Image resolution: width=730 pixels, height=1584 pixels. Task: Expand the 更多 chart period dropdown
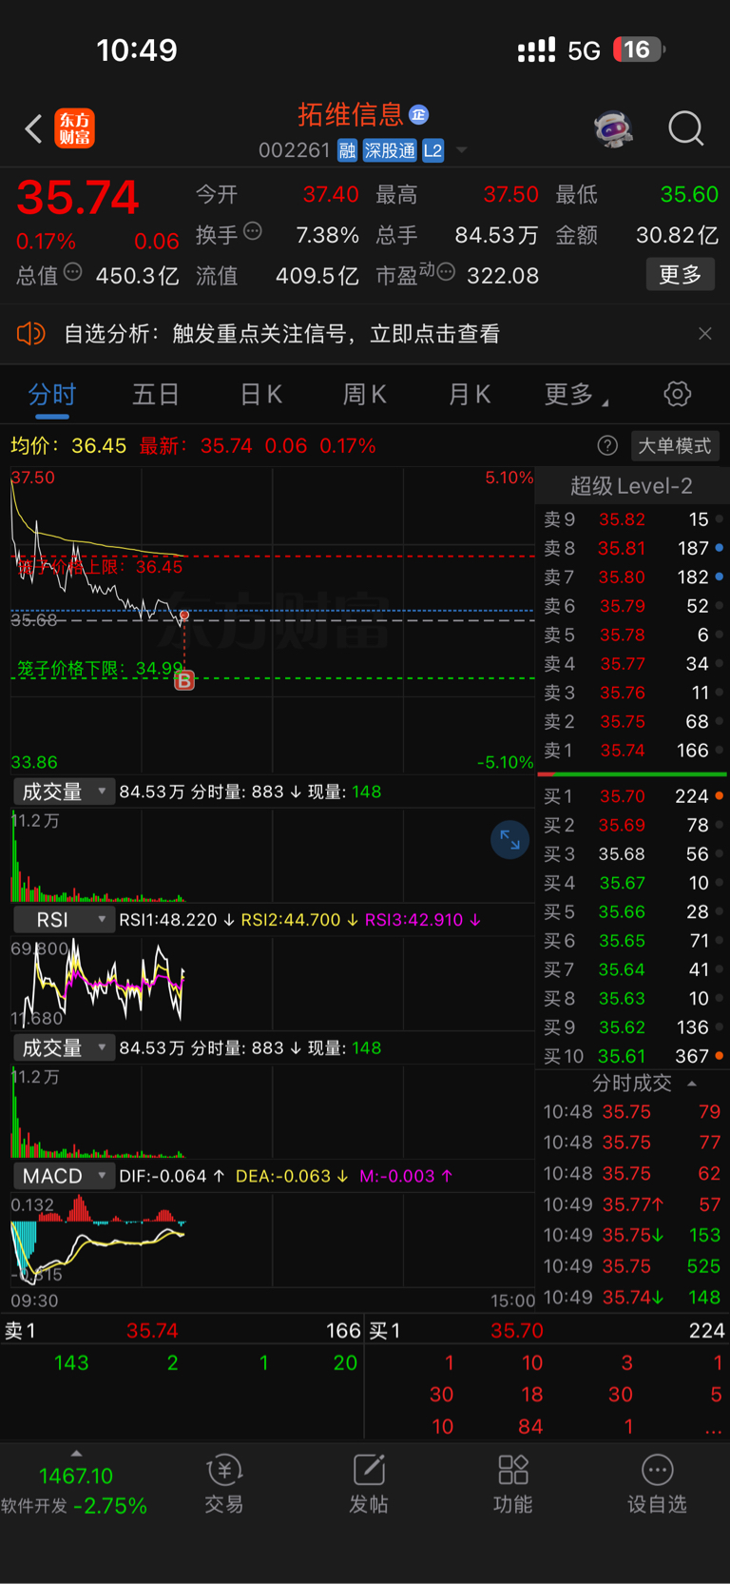pos(576,394)
